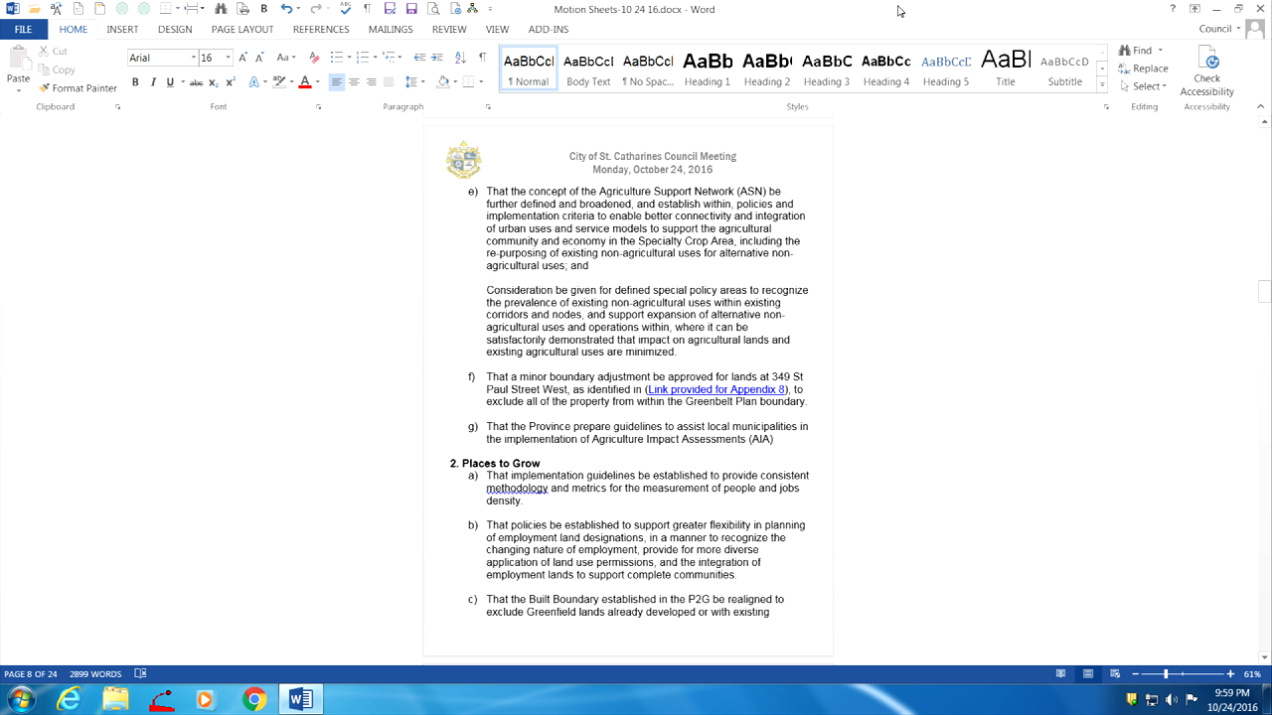Switch to REVIEW ribbon tab
Screen dimensions: 1272x715
click(449, 30)
